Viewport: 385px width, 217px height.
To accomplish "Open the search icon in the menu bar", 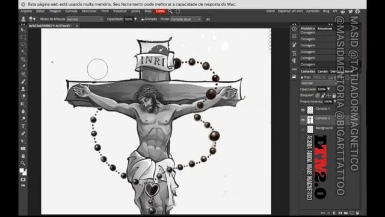I will [170, 11].
